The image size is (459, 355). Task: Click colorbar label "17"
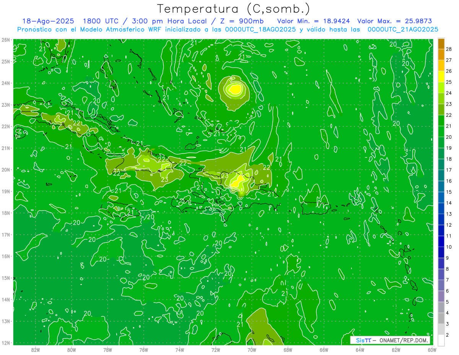[449, 170]
